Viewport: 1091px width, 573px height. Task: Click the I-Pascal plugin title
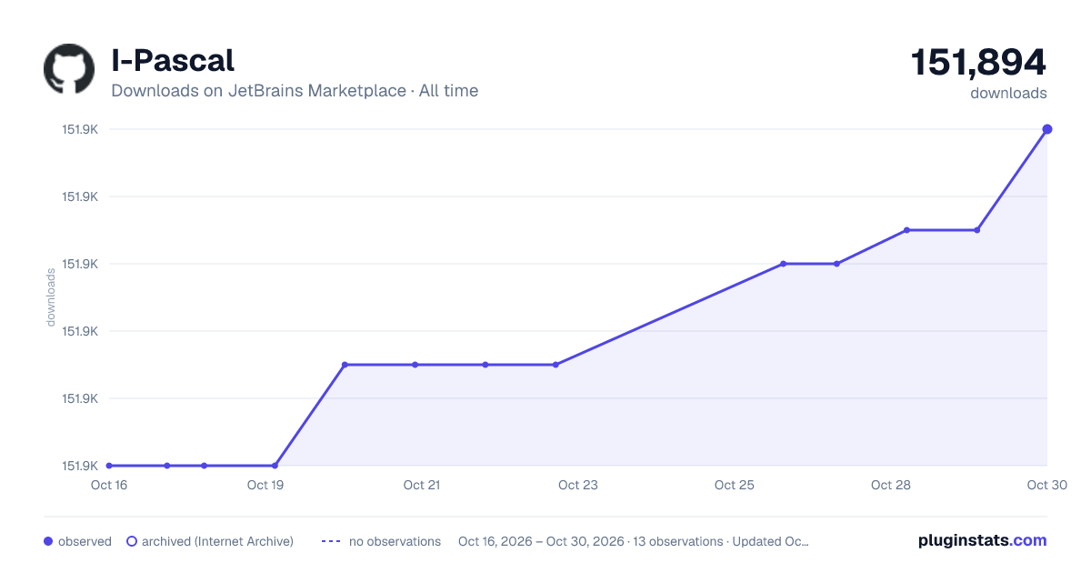pyautogui.click(x=173, y=60)
